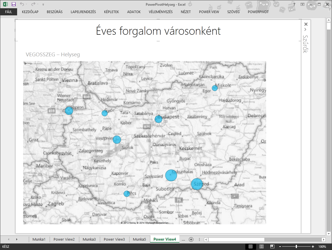Viewport: 332px width, 250px height.
Task: Select the Munka5 sheet tab
Action: (x=139, y=239)
